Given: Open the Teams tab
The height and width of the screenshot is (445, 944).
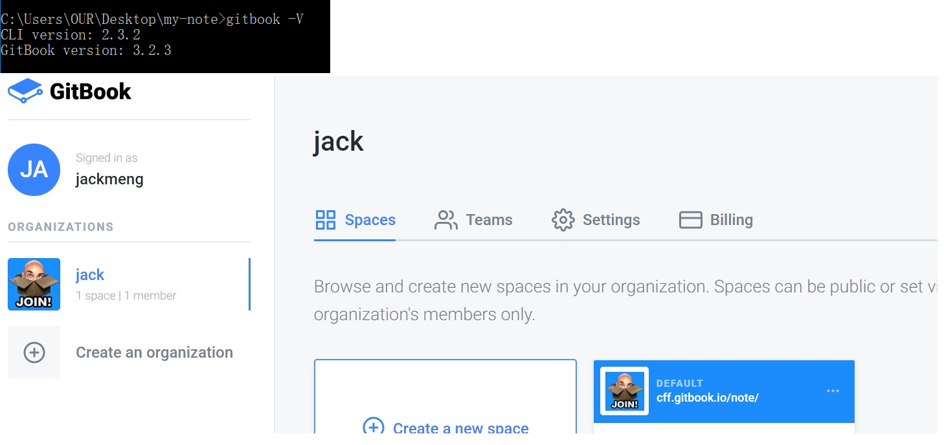Looking at the screenshot, I should tap(473, 220).
